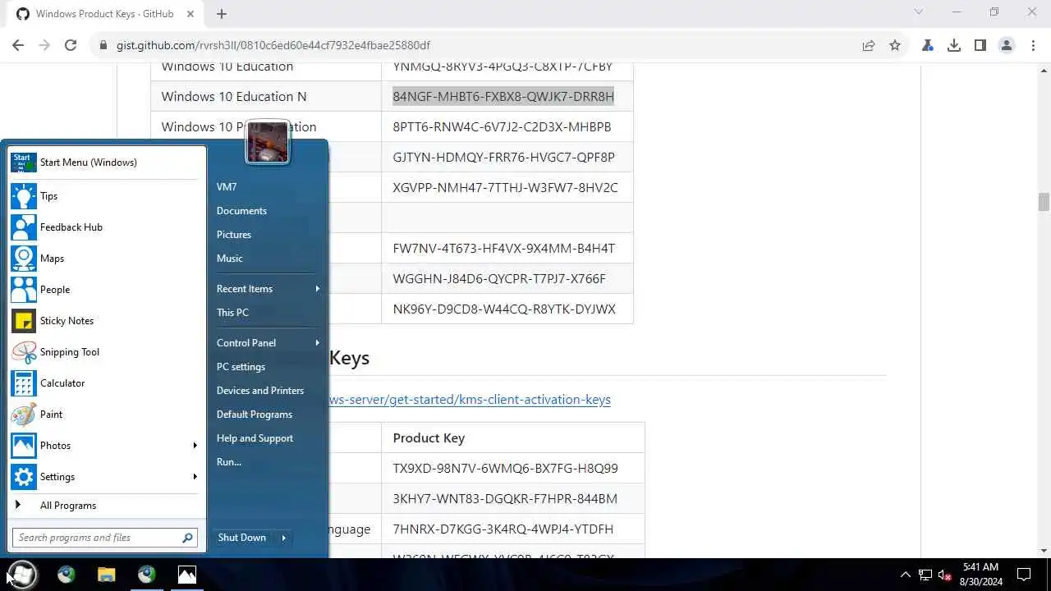Click the key TX9XD-98N7V-6WMQ6-BX7FG-H8Q99

(x=505, y=469)
